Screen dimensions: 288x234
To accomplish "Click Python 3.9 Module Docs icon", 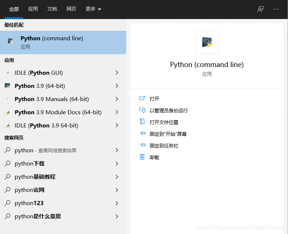I will pyautogui.click(x=7, y=112).
